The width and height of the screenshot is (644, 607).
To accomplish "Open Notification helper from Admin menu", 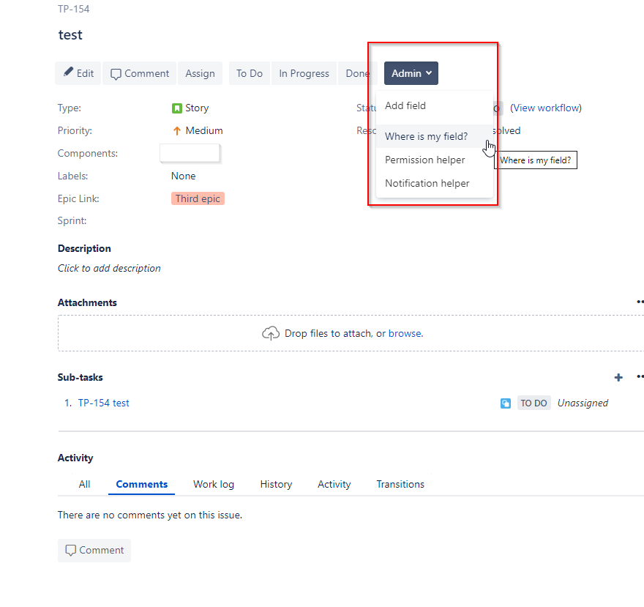I will pos(434,183).
